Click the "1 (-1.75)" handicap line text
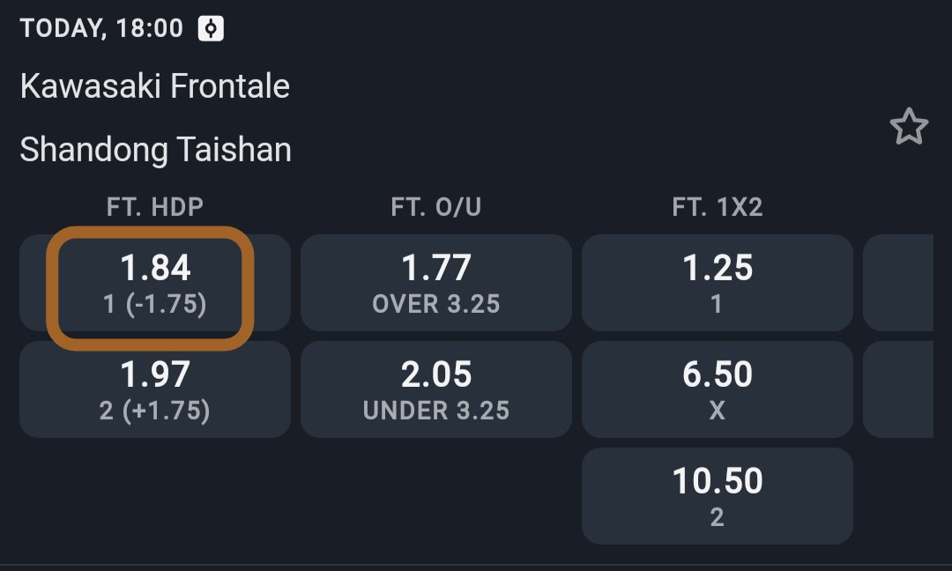 pos(154,304)
